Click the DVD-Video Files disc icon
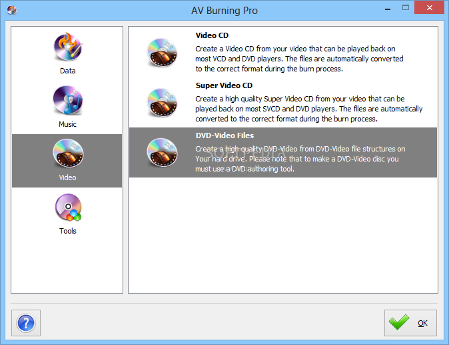Image resolution: width=449 pixels, height=345 pixels. (162, 153)
